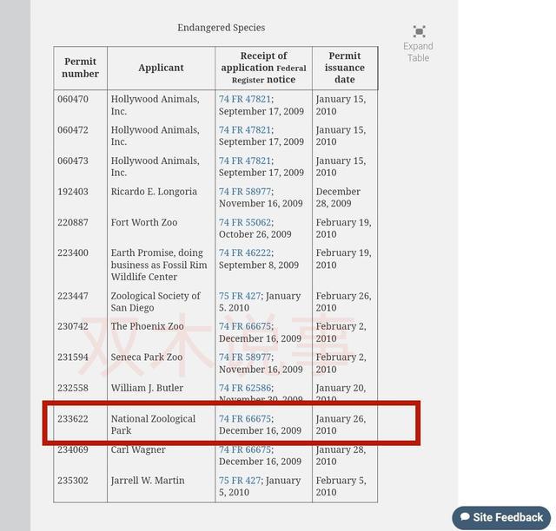The image size is (556, 531).
Task: Select issuance date January 28, 2010
Action: pos(341,456)
